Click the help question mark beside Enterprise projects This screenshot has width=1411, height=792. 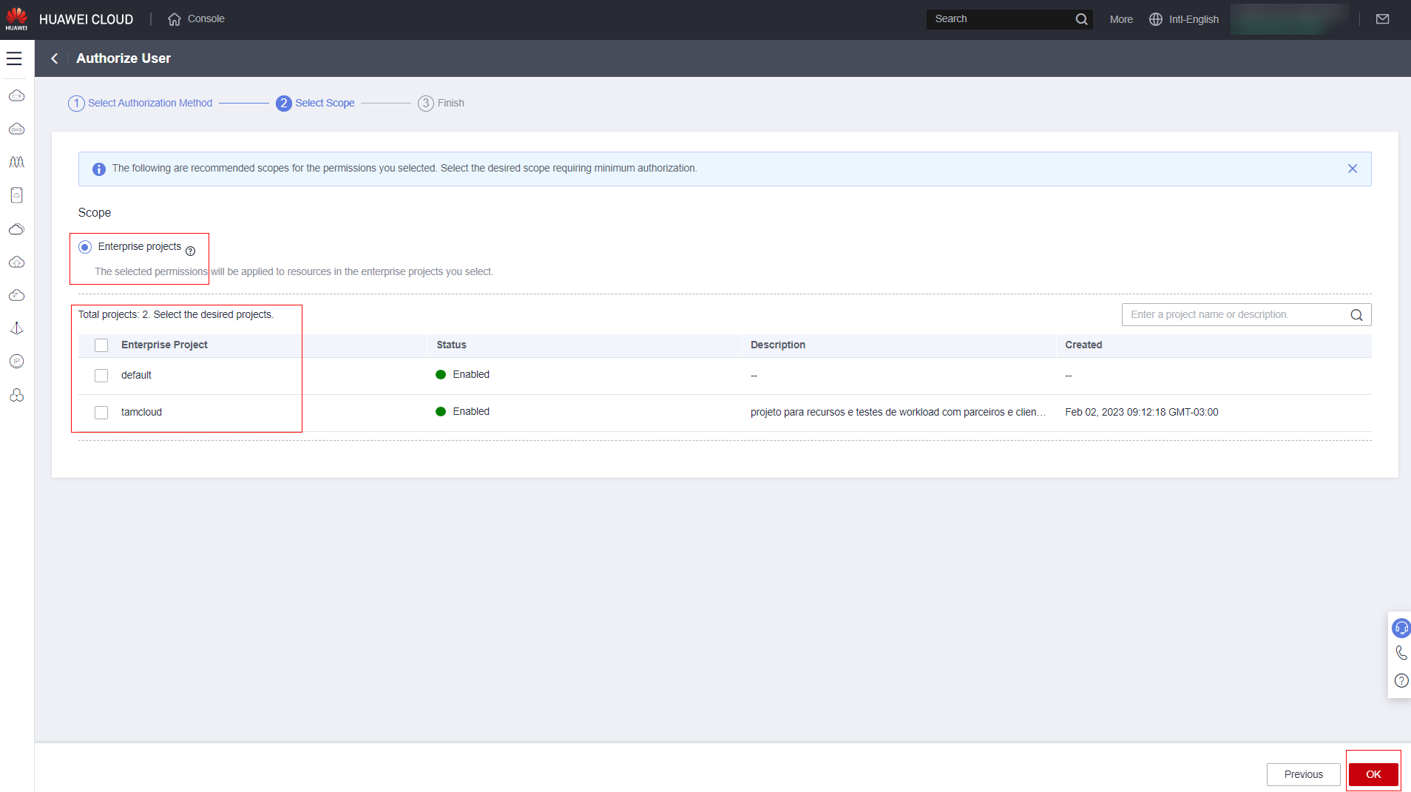(x=190, y=251)
